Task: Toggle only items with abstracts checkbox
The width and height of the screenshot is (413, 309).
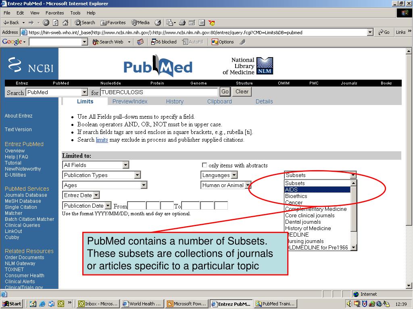Action: [204, 165]
